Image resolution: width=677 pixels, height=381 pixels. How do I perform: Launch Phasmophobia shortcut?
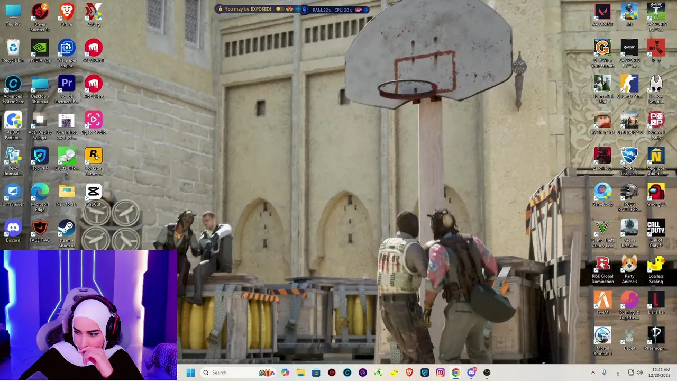pyautogui.click(x=656, y=339)
